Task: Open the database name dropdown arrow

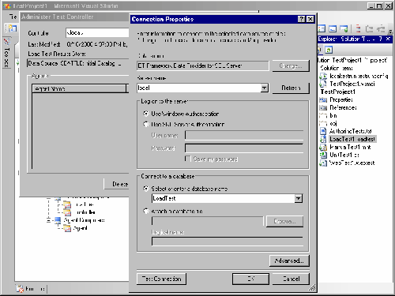Action: click(298, 198)
